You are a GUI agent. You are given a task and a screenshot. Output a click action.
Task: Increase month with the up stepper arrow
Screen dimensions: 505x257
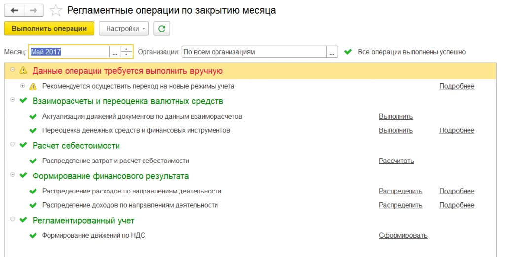click(127, 49)
